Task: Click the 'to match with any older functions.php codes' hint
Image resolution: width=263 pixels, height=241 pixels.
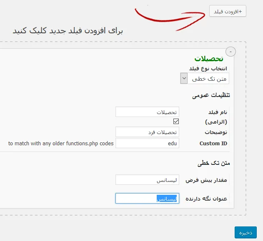Action: pyautogui.click(x=61, y=143)
